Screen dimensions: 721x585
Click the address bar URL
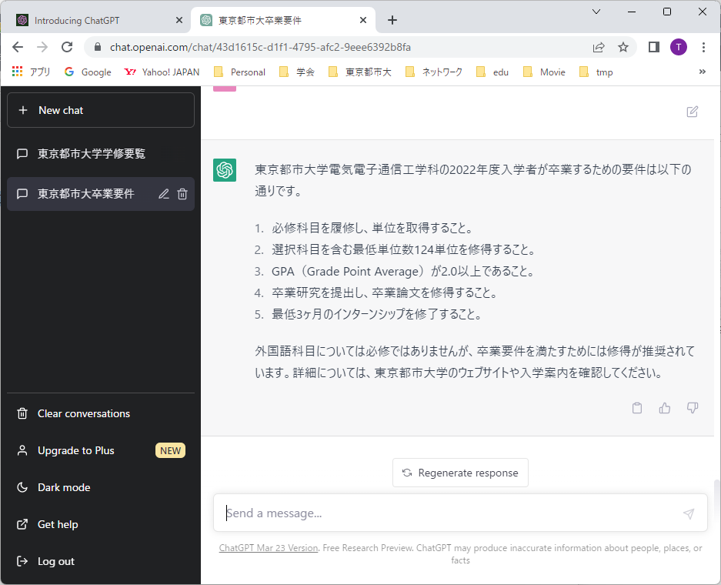coord(260,47)
